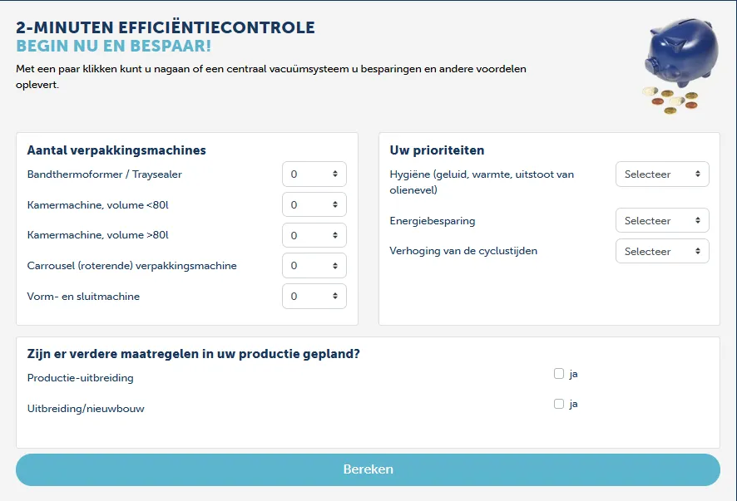This screenshot has height=501, width=737.
Task: Click the Productie-uitbreiding label
Action: click(x=81, y=378)
